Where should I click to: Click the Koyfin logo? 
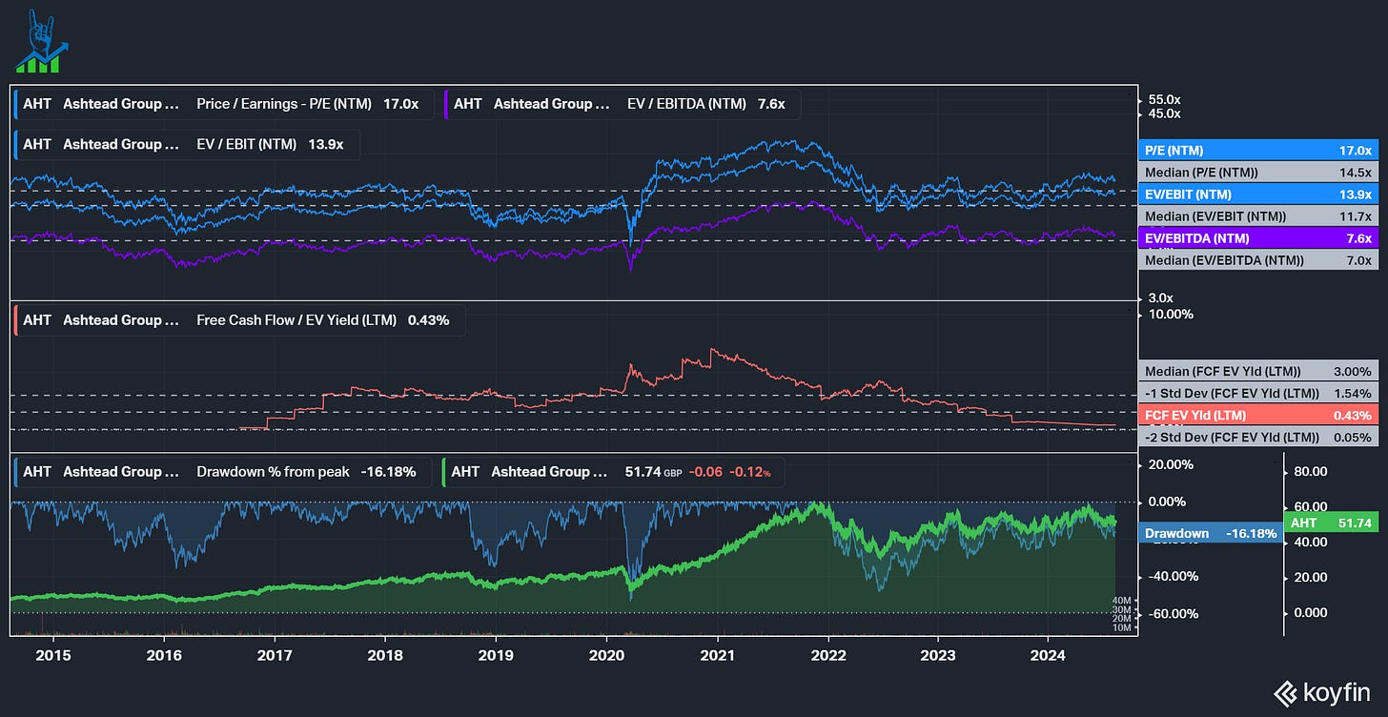click(1320, 692)
